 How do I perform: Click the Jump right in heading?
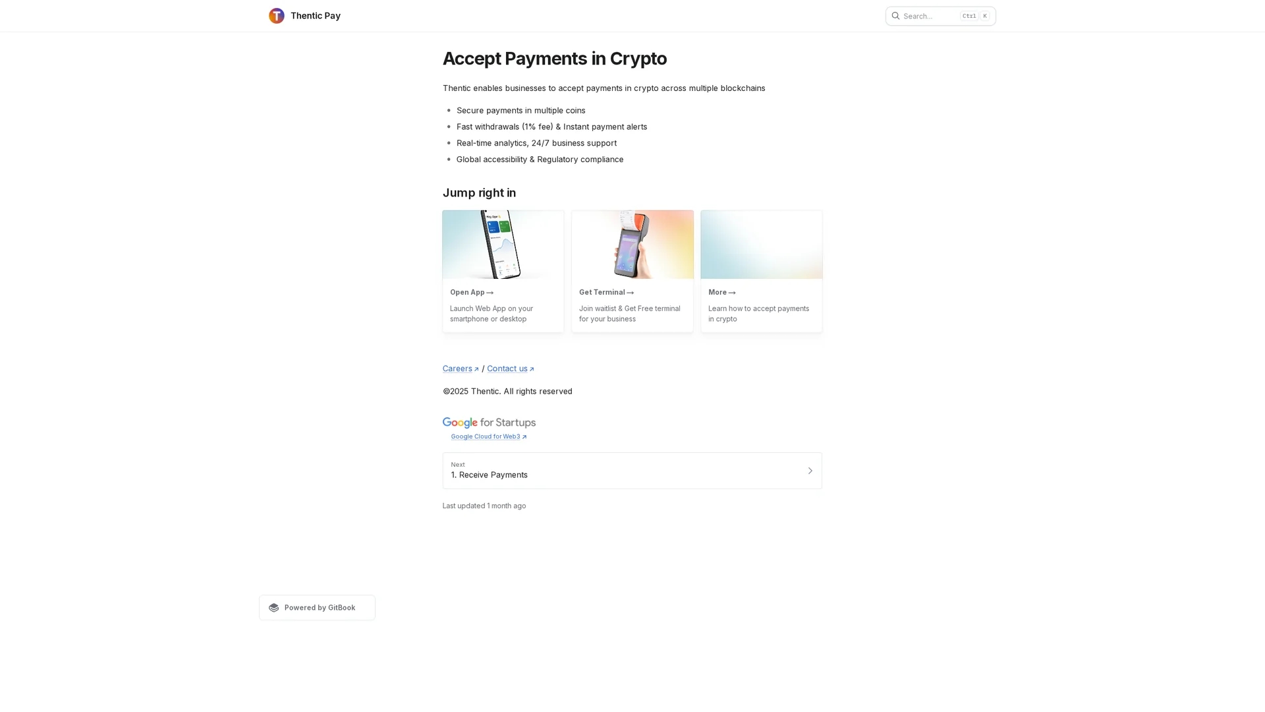click(x=479, y=193)
